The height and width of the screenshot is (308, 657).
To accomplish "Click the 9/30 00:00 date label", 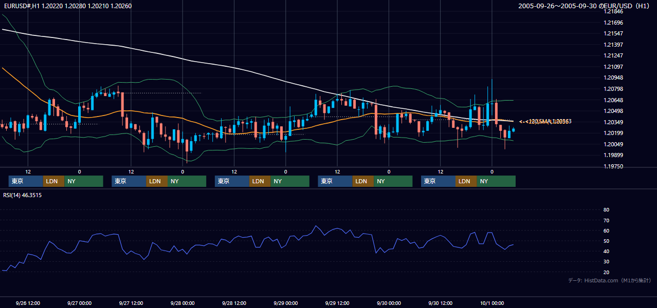I will coord(389,303).
